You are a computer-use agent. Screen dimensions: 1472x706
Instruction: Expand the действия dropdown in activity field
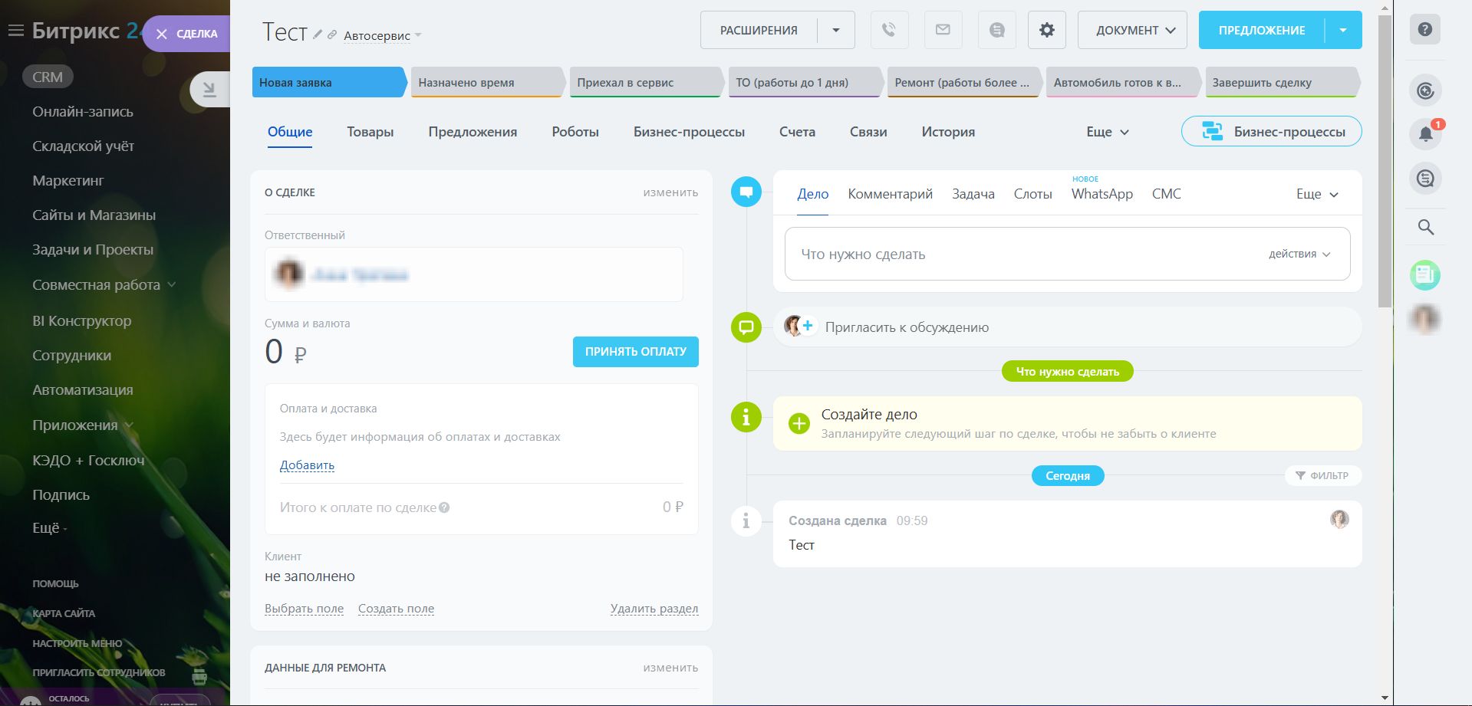[x=1299, y=254]
